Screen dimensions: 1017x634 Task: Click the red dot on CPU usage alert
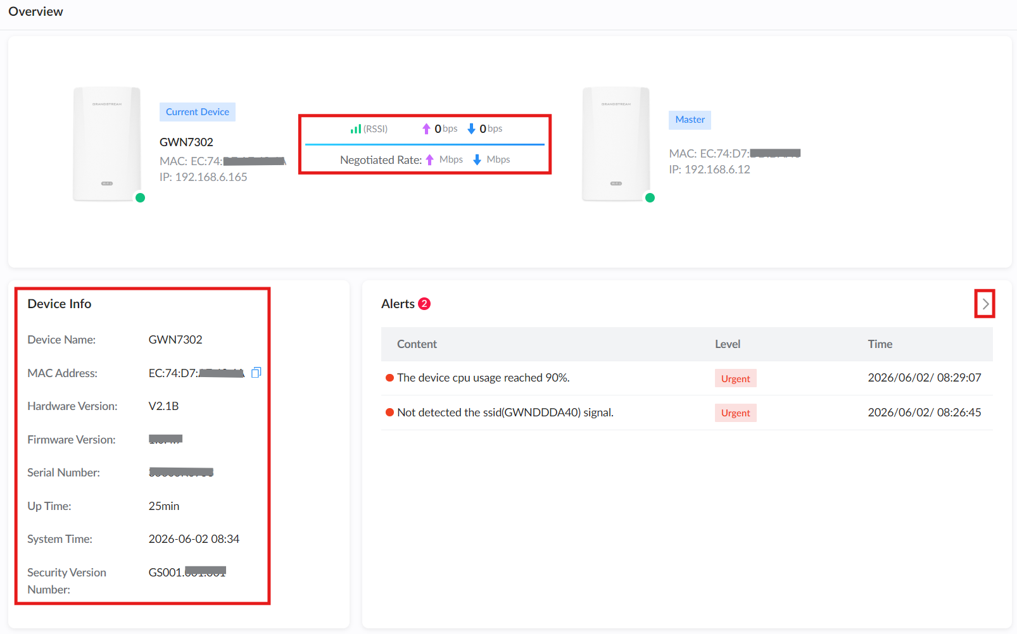point(389,378)
